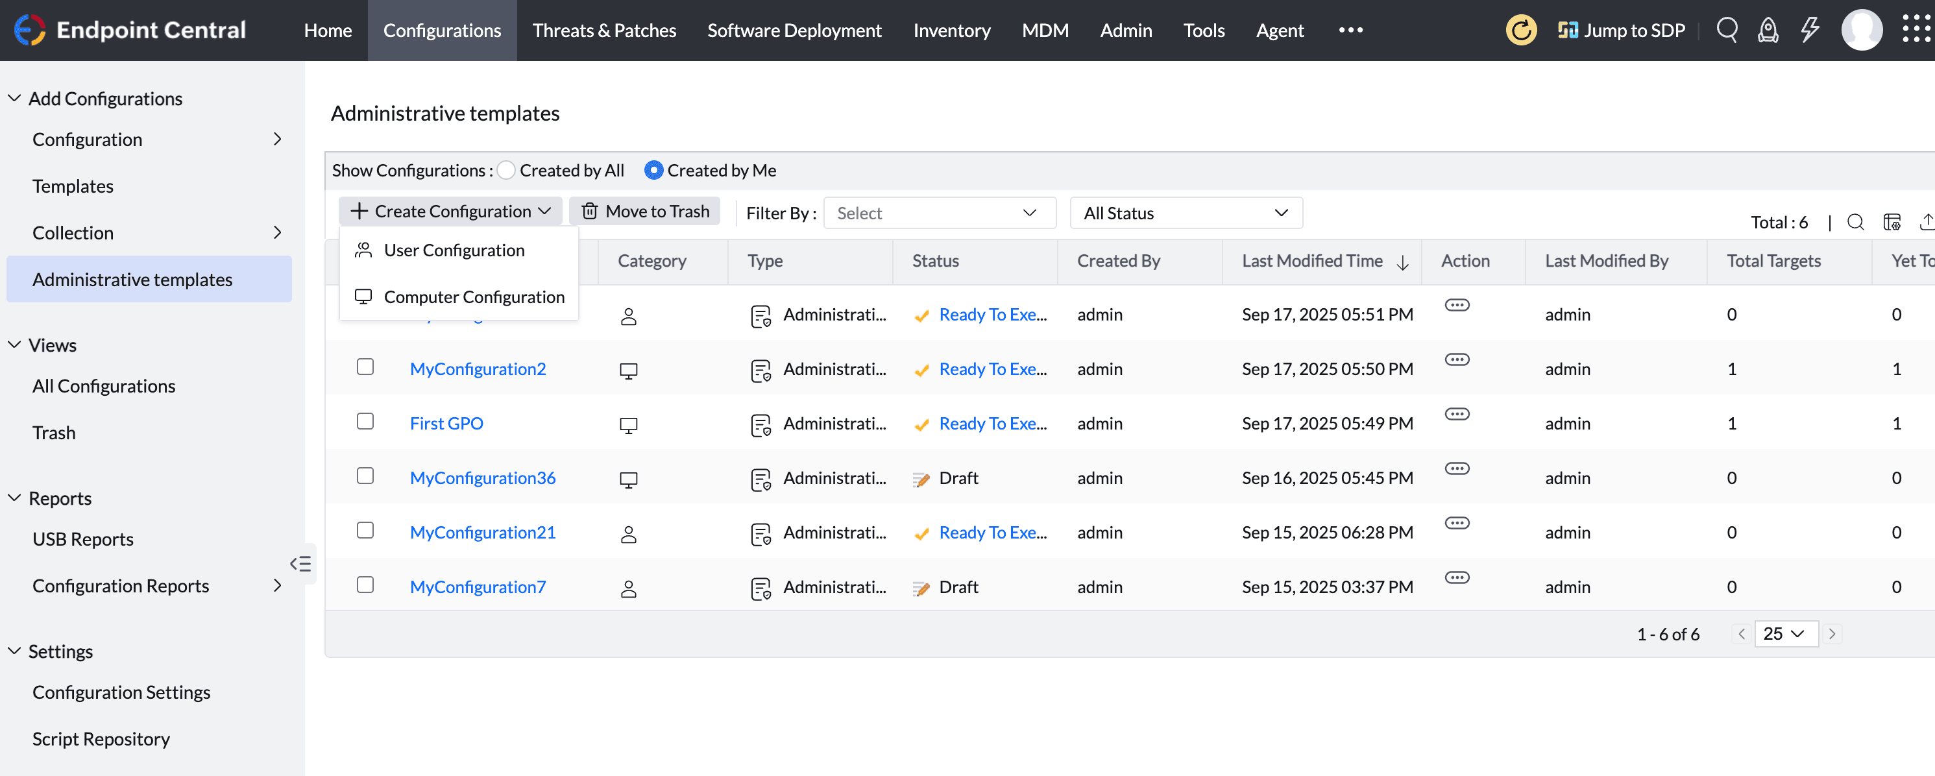Click the lightning quick-actions icon in the header

click(1809, 30)
